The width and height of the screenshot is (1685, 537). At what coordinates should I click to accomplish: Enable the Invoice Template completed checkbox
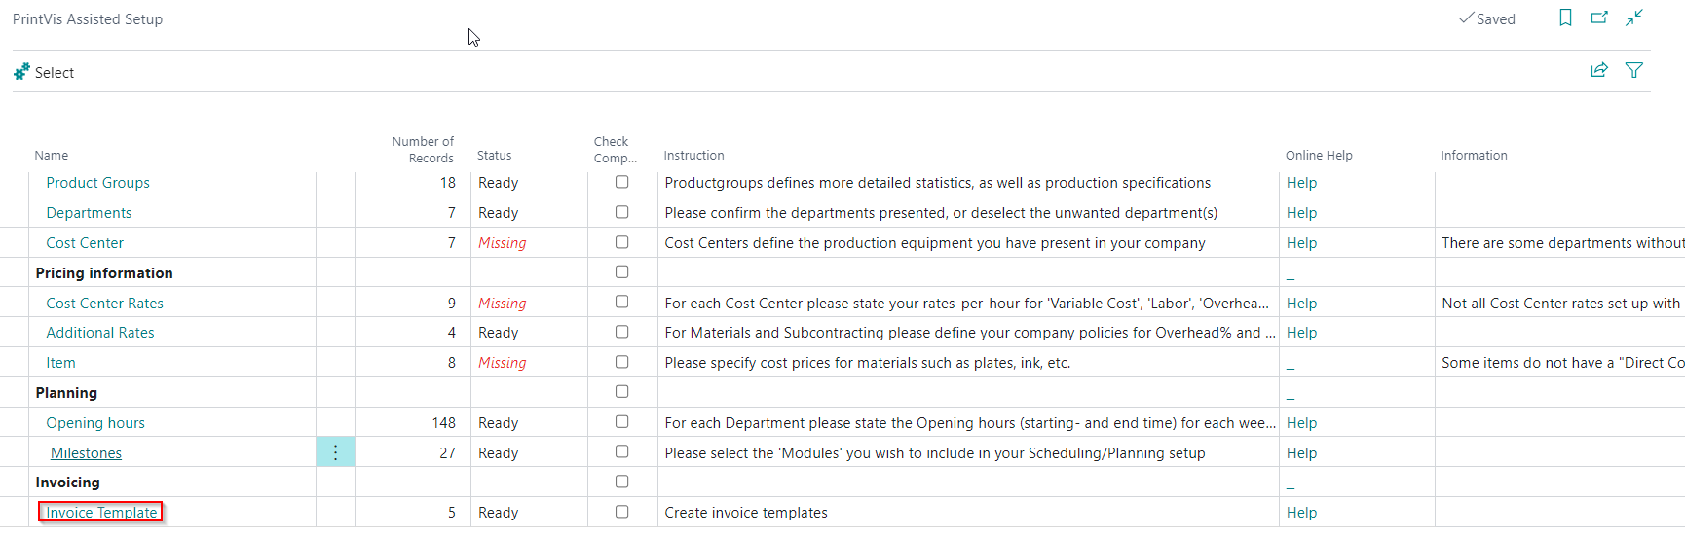(622, 512)
